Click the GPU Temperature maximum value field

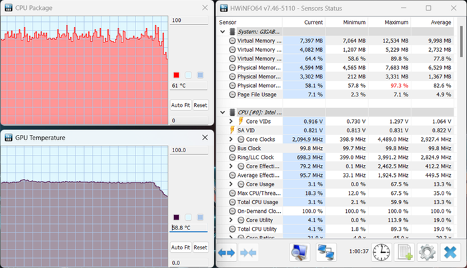189,151
